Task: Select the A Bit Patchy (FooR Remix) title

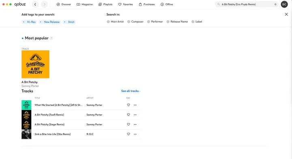Action: point(49,115)
